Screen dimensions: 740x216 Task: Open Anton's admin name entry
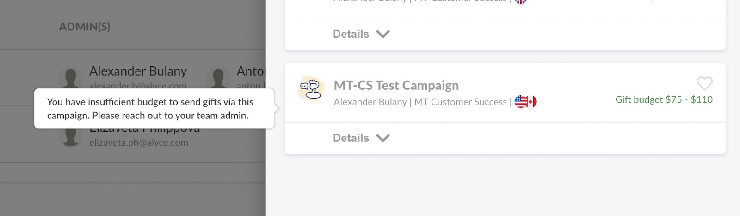[251, 71]
